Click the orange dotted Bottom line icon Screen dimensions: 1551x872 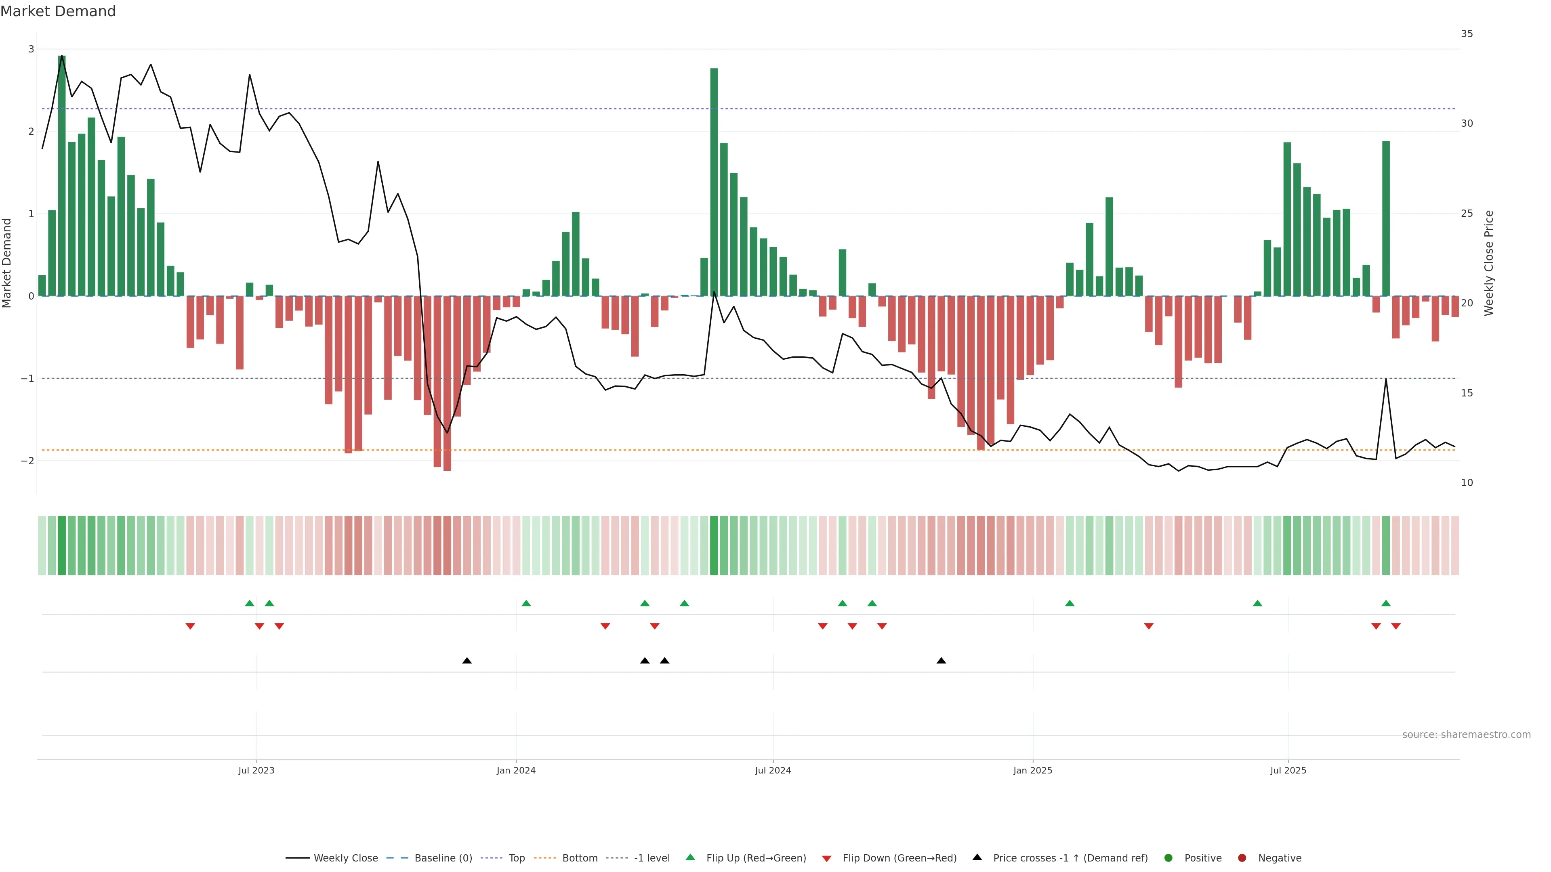(x=546, y=857)
